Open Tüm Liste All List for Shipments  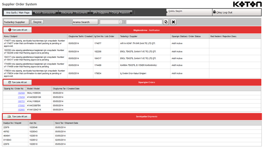click(x=17, y=116)
